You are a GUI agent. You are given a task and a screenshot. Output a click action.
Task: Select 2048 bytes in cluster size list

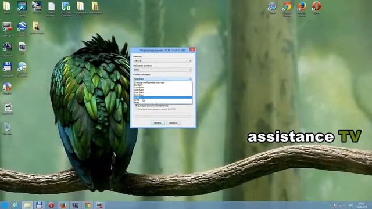point(163,90)
